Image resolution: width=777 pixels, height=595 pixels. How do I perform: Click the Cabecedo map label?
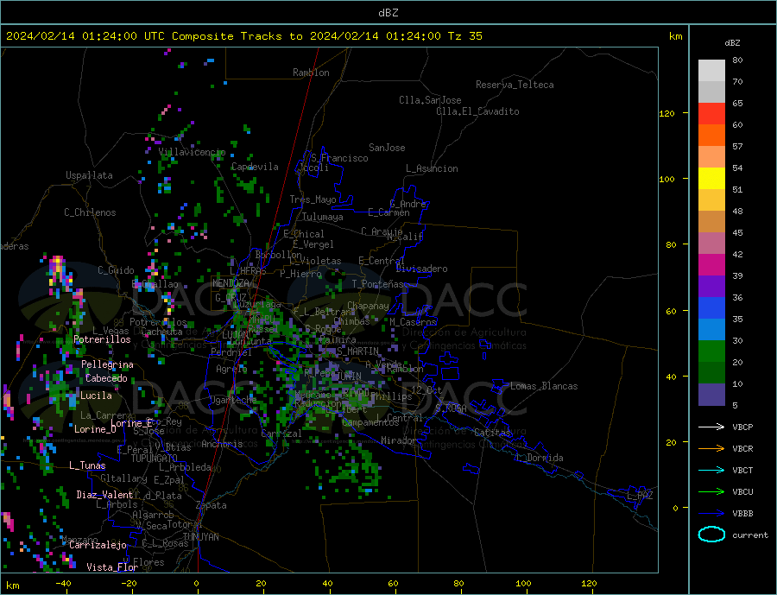coord(106,378)
